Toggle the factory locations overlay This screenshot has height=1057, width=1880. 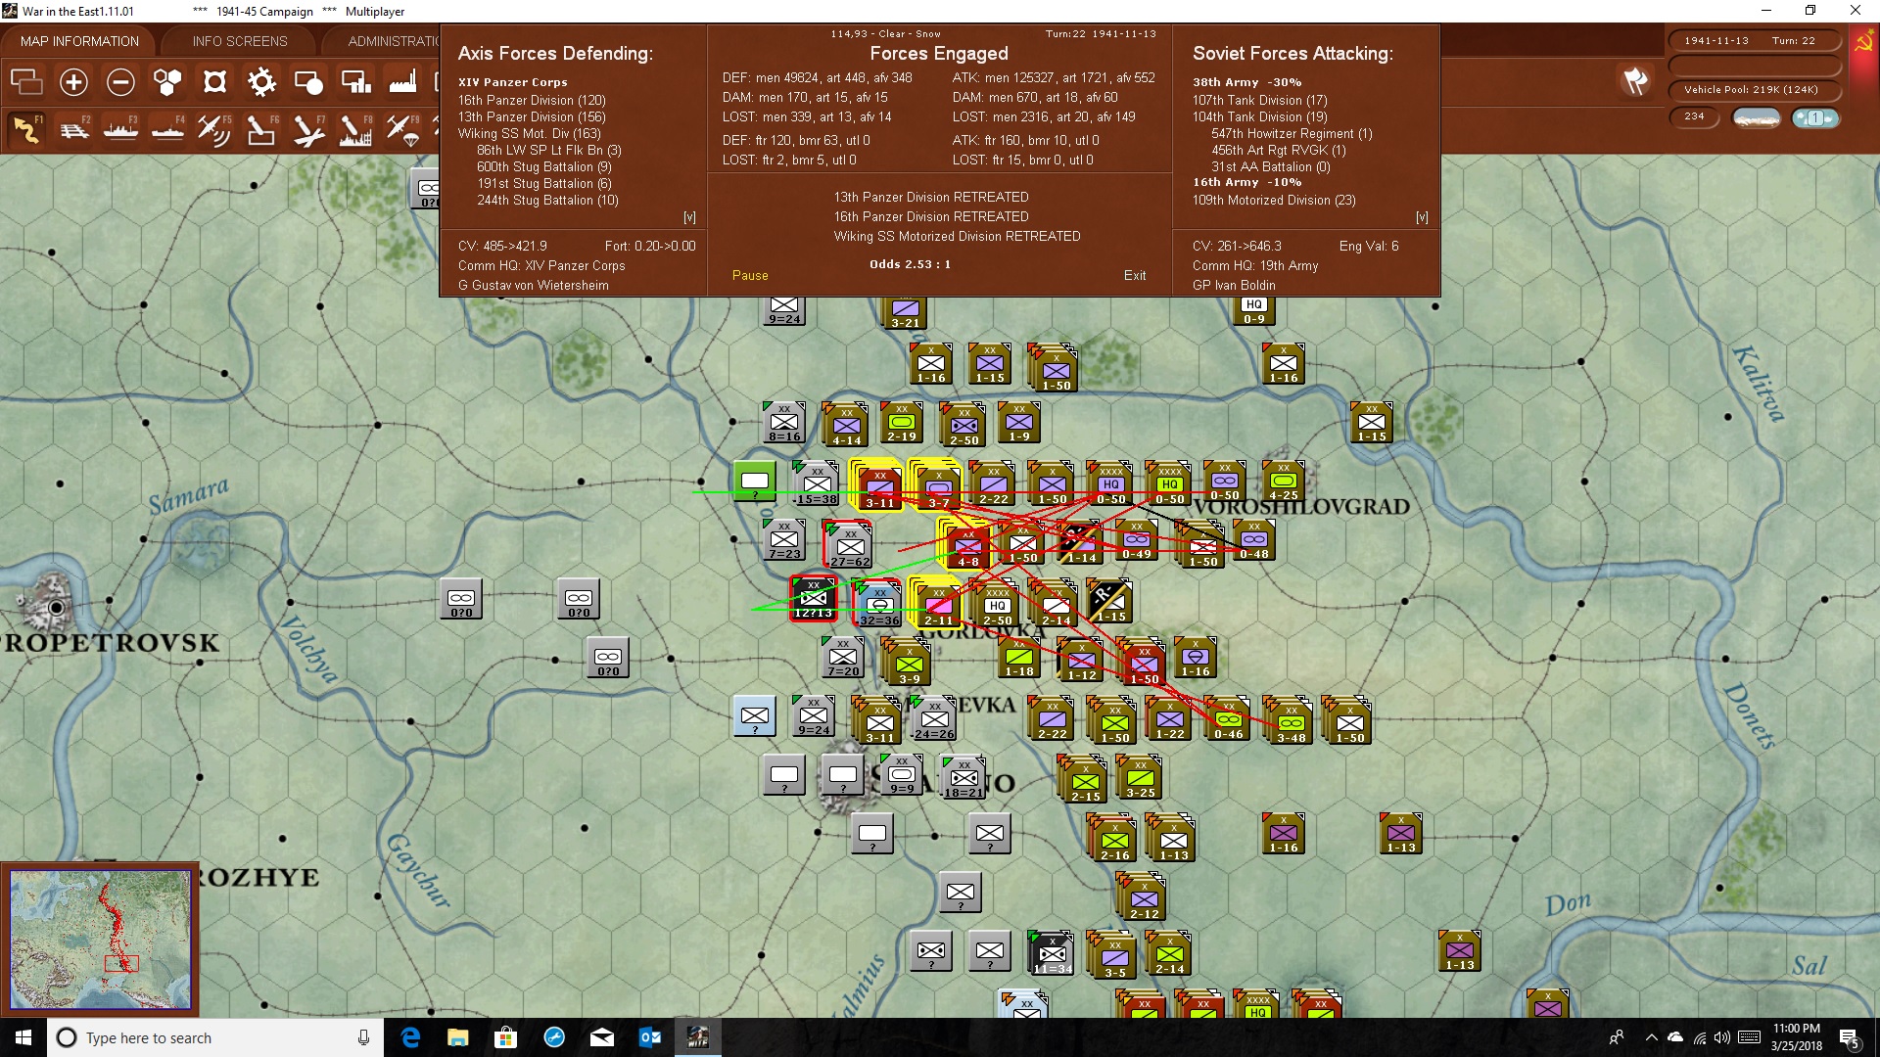point(402,82)
